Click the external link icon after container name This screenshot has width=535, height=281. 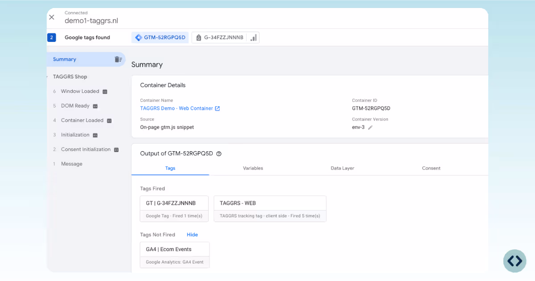tap(218, 108)
